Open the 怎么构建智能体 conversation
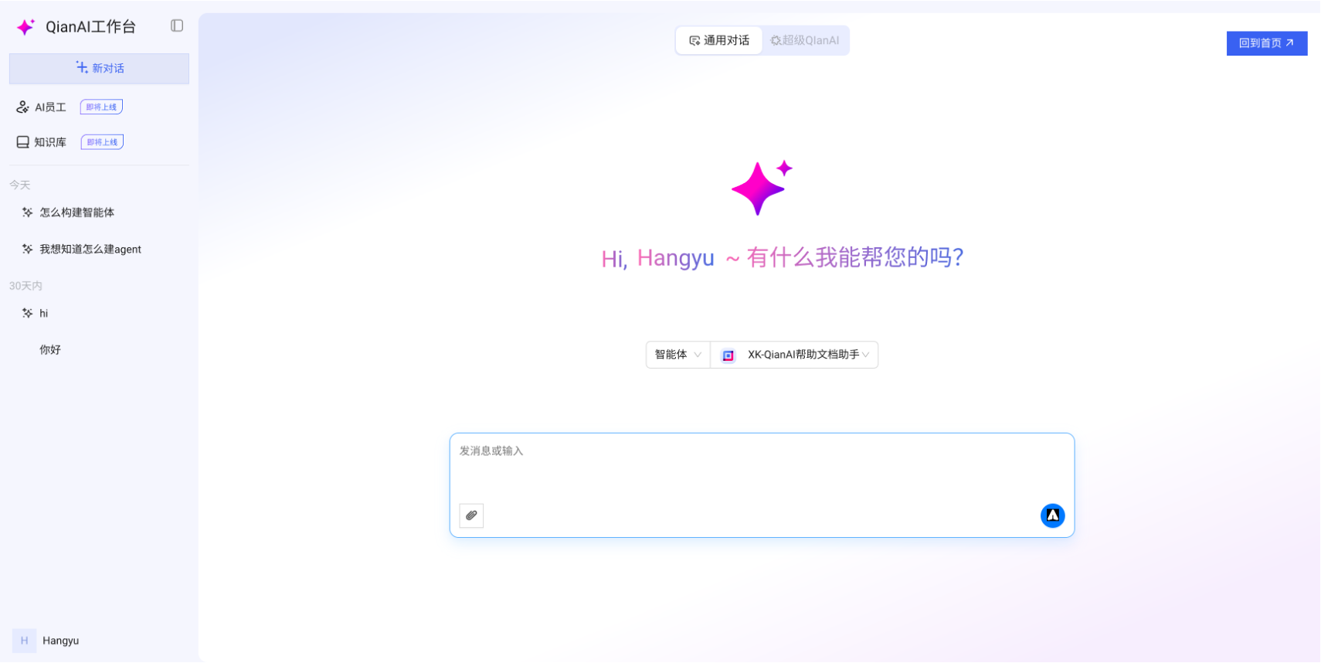1321x663 pixels. coord(76,212)
